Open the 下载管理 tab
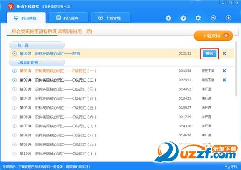 pos(110,18)
